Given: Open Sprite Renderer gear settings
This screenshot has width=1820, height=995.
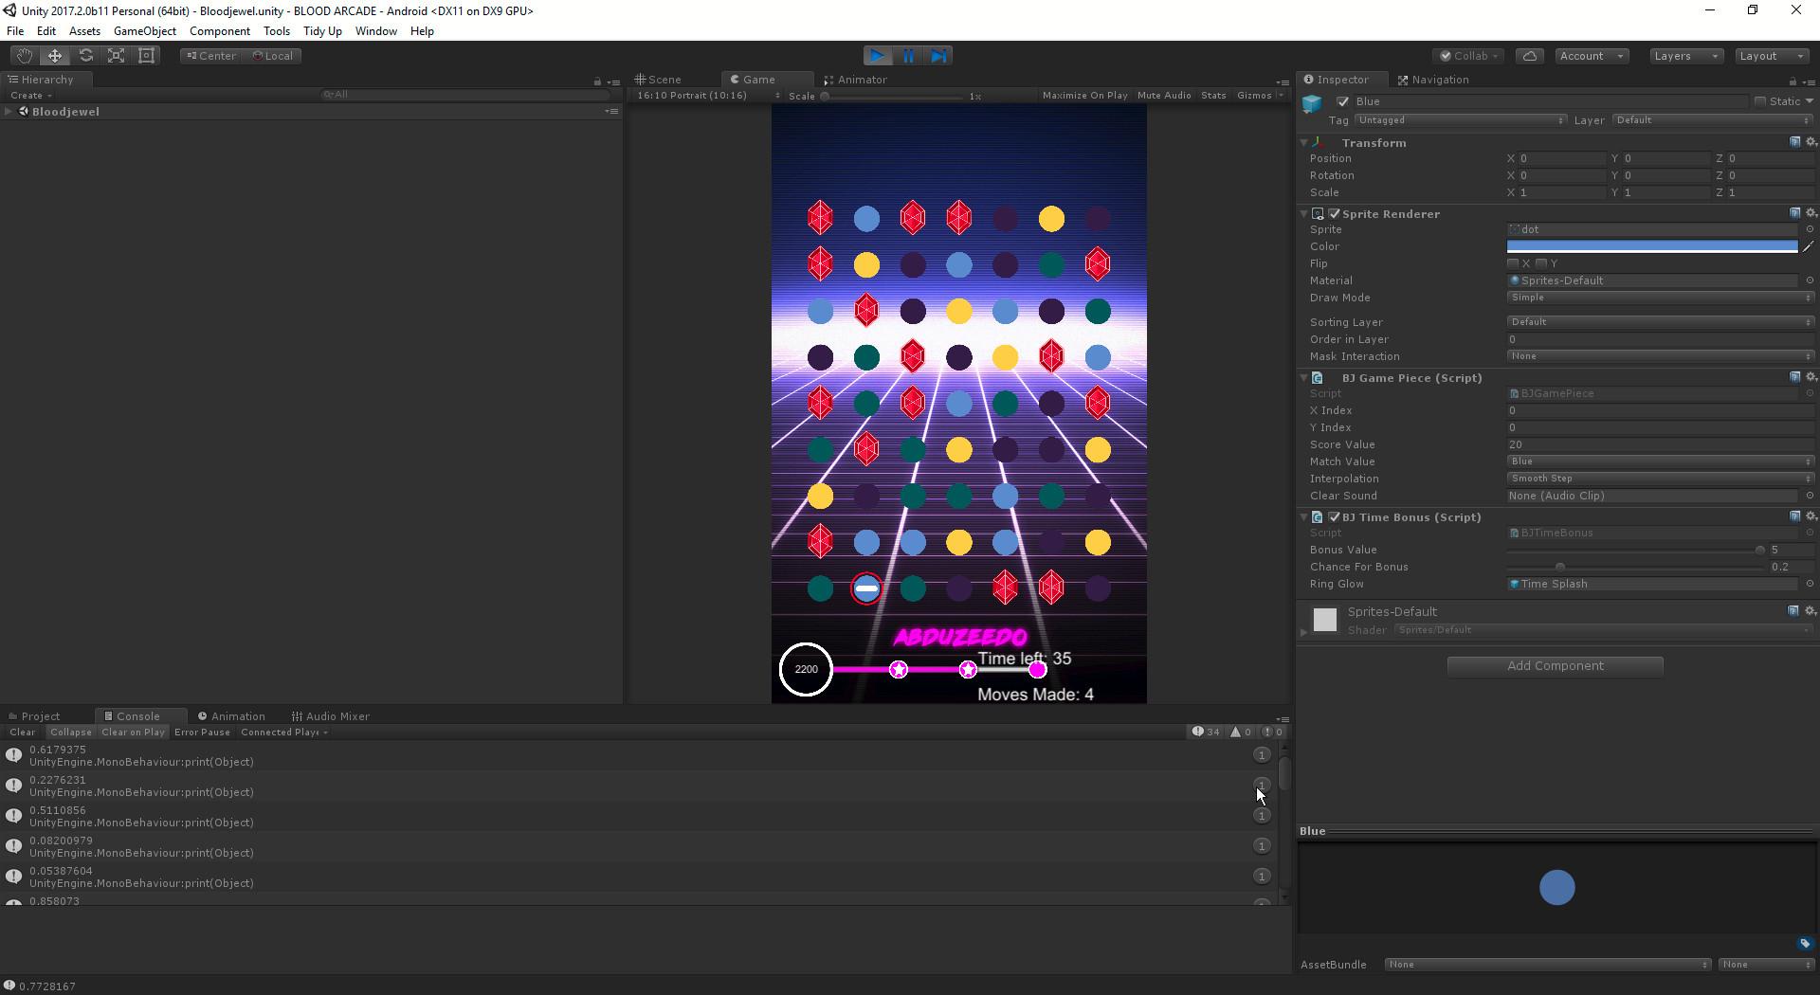Looking at the screenshot, I should click(1811, 213).
